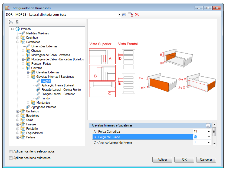Click the Dimensões Externas tag icon
Viewport: 226px width, 169px height.
point(28,46)
